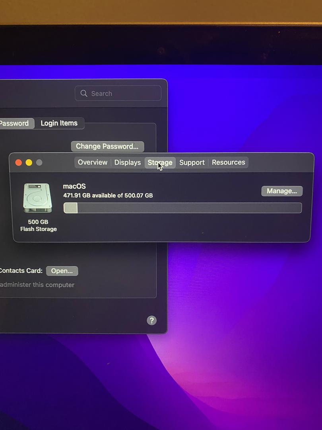Open help with the question mark button
This screenshot has height=430, width=322.
click(x=151, y=320)
